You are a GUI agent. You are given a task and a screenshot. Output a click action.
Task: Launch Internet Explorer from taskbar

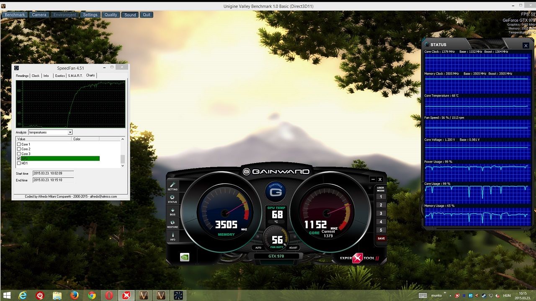pos(23,296)
